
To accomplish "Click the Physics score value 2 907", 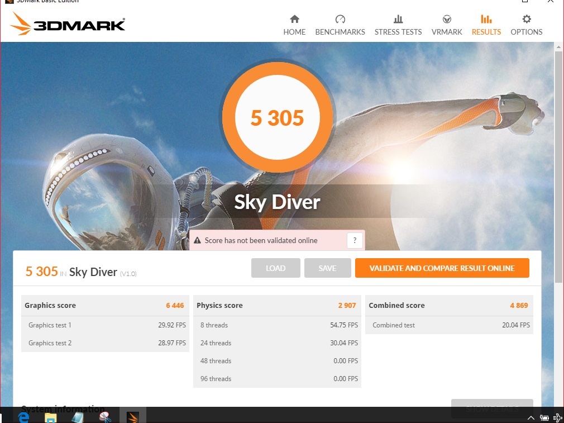I will point(347,306).
